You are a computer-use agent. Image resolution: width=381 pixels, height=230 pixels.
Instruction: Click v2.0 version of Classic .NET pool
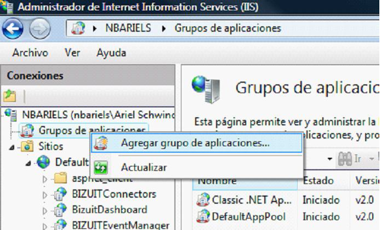365,200
